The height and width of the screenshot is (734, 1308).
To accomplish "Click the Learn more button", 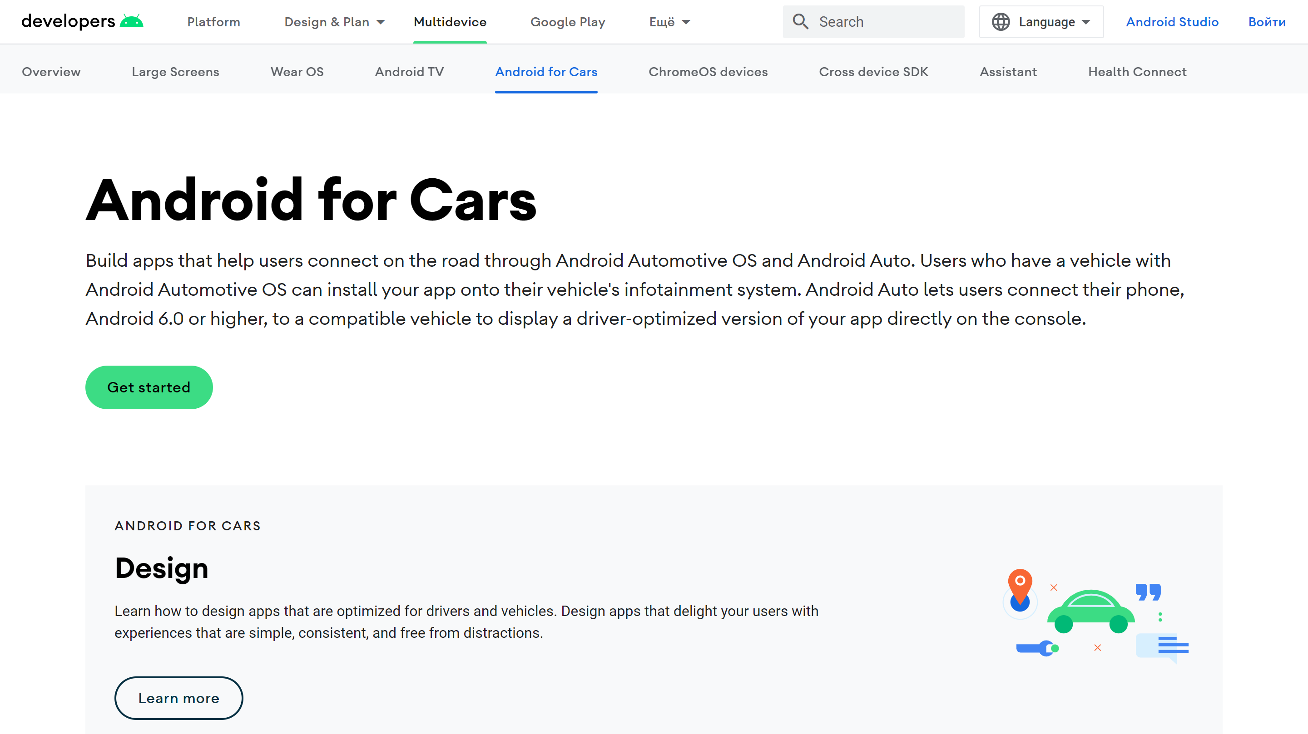I will [178, 697].
